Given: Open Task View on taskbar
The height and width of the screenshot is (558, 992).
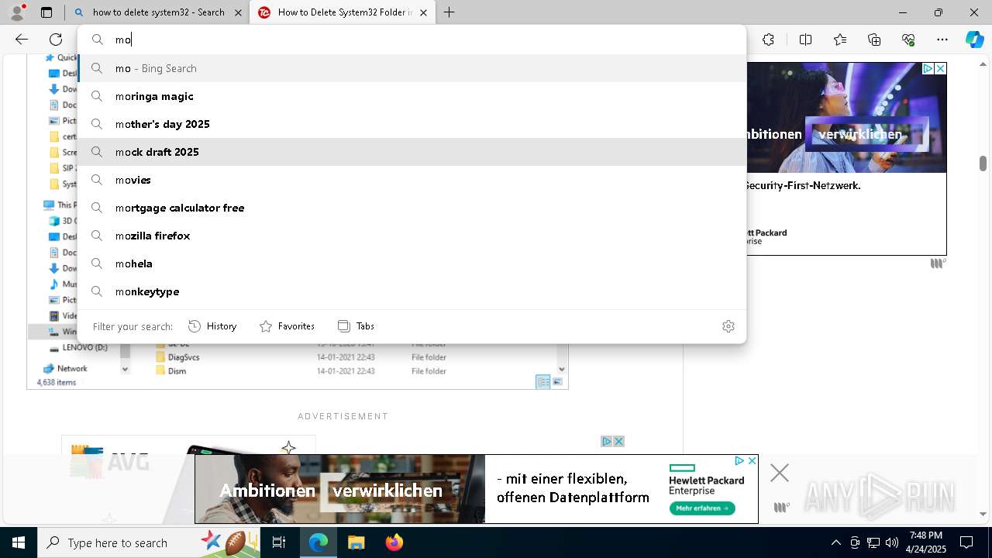Looking at the screenshot, I should click(x=279, y=542).
